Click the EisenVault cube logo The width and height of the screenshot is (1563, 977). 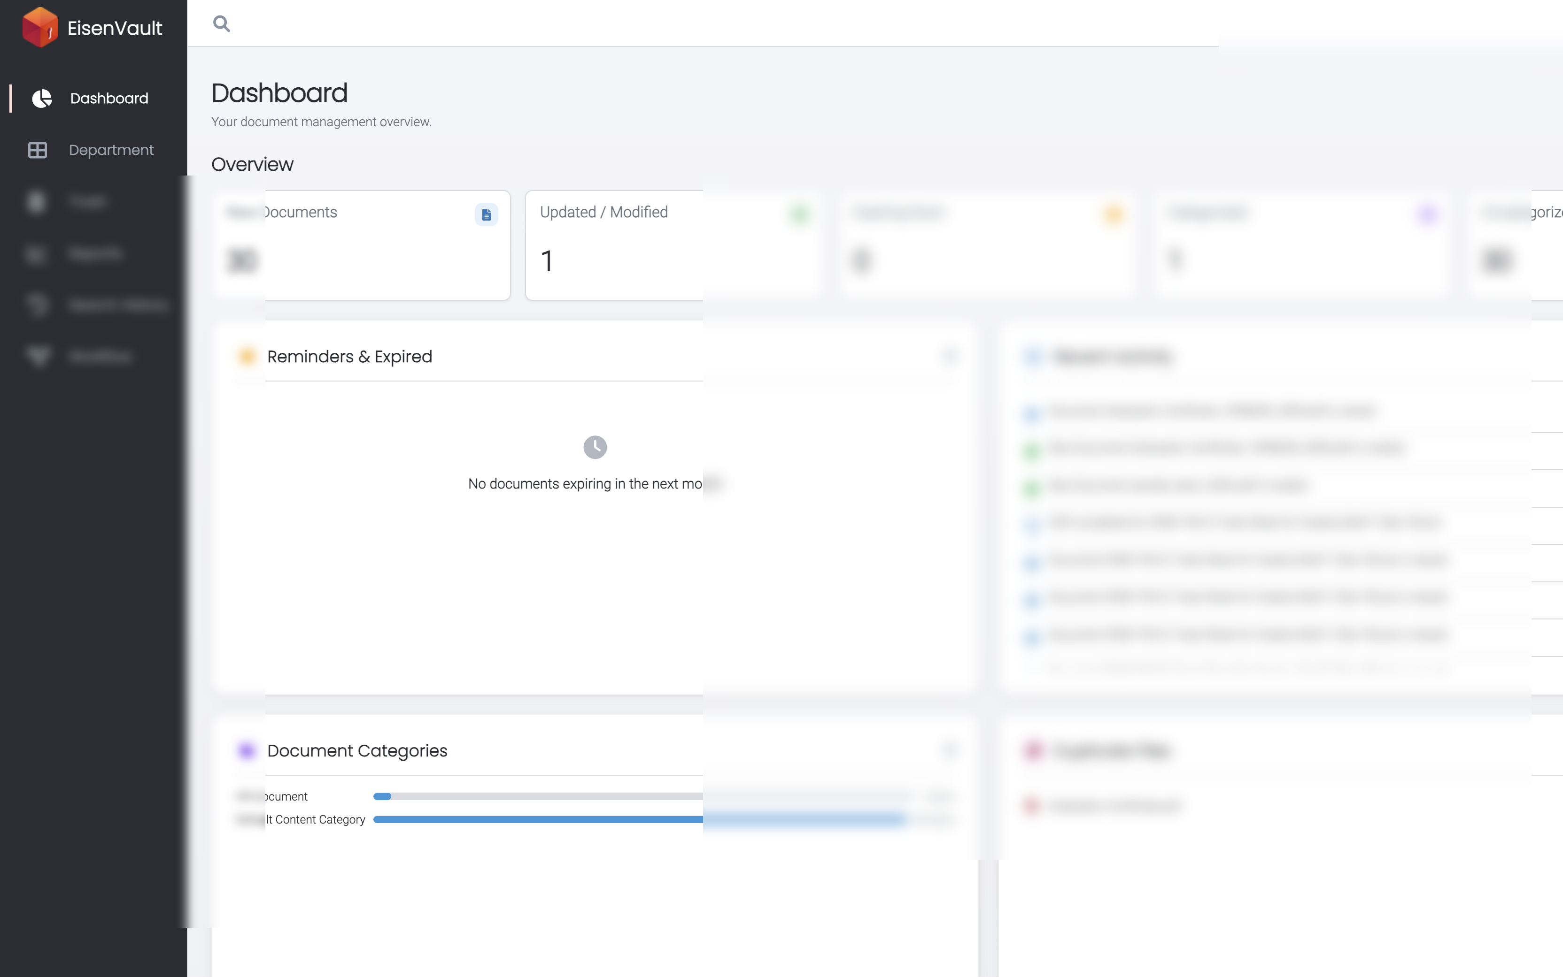[40, 27]
